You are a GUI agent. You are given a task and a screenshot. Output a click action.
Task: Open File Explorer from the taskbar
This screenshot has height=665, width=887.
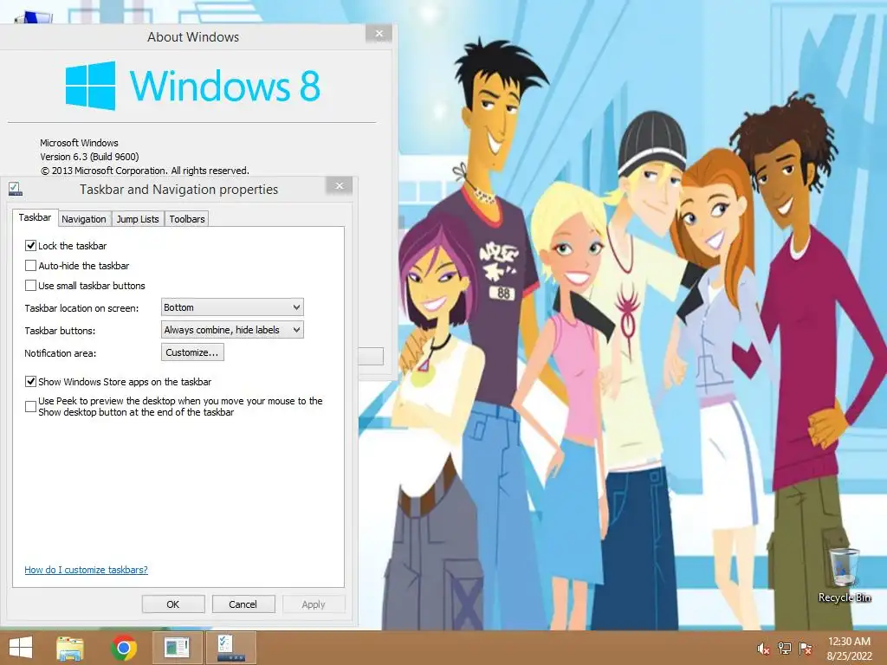(x=70, y=648)
